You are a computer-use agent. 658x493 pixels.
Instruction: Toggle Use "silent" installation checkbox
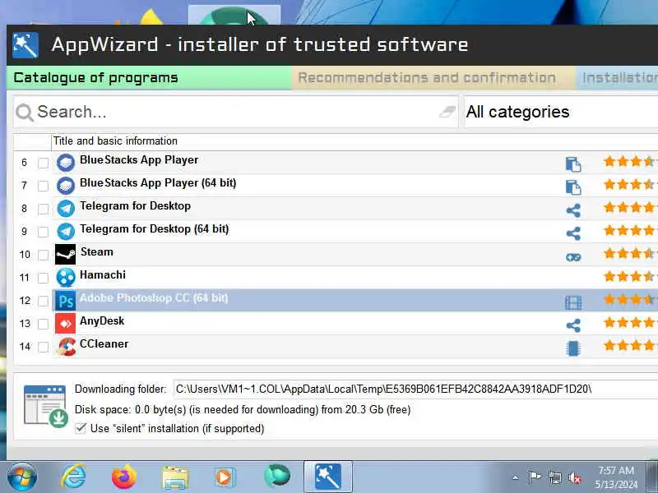click(x=80, y=428)
